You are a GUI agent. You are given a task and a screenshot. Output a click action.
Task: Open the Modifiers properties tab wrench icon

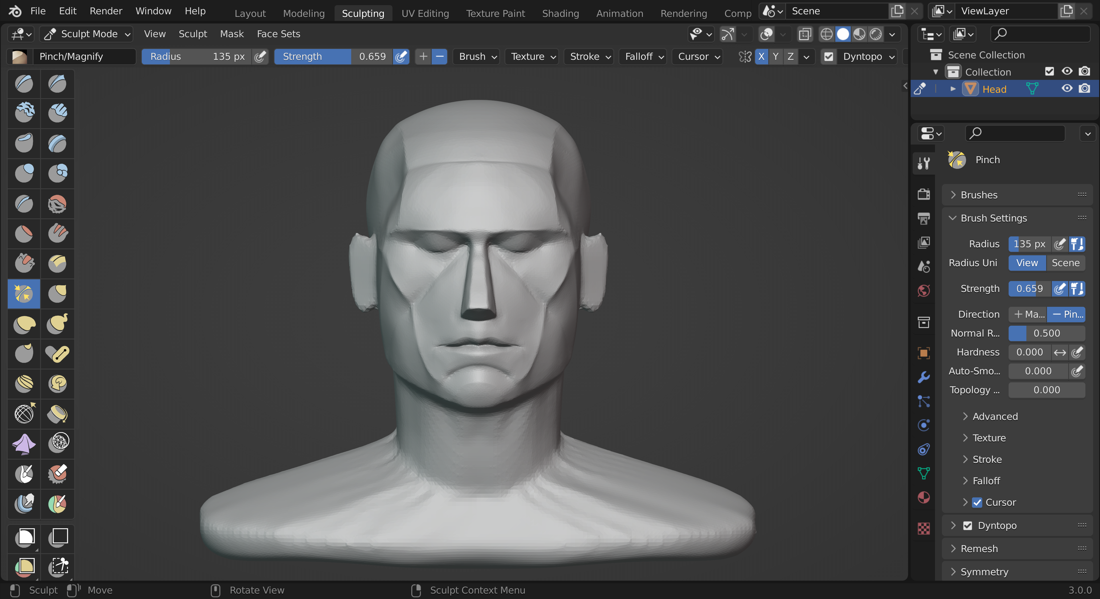tap(924, 377)
